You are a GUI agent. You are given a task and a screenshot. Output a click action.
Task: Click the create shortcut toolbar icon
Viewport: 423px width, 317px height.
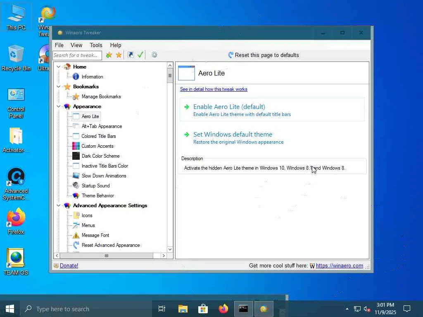click(x=131, y=55)
